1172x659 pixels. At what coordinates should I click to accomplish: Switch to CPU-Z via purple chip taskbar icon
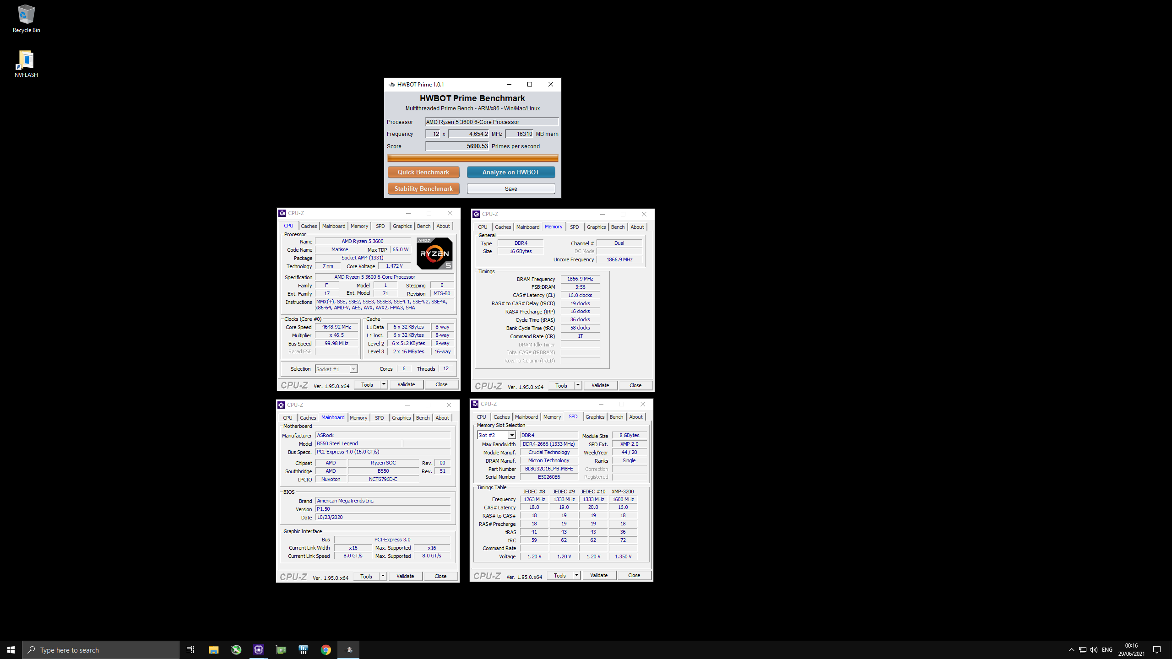(259, 650)
